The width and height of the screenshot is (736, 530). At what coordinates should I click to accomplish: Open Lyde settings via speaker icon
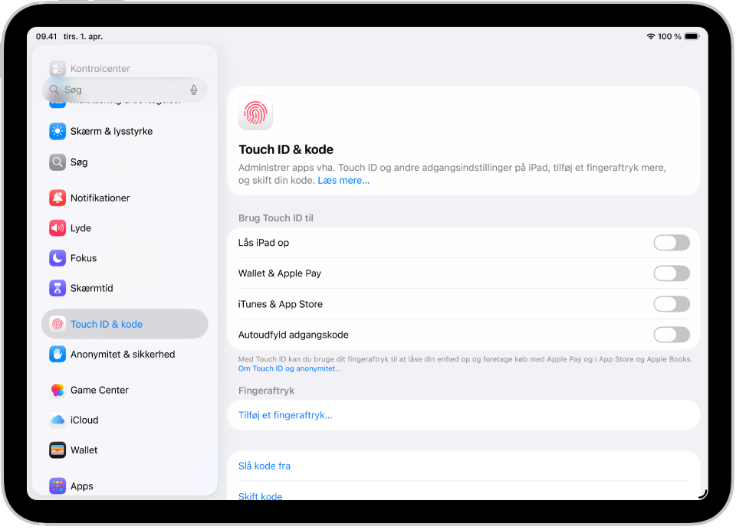tap(58, 227)
